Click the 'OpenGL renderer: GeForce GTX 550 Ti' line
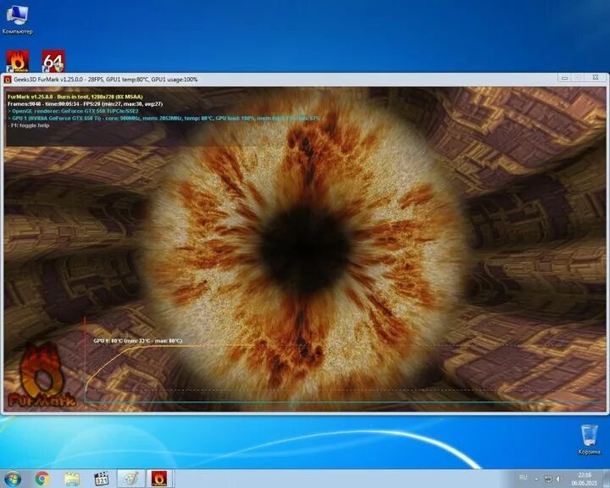The image size is (610, 488). 73,111
